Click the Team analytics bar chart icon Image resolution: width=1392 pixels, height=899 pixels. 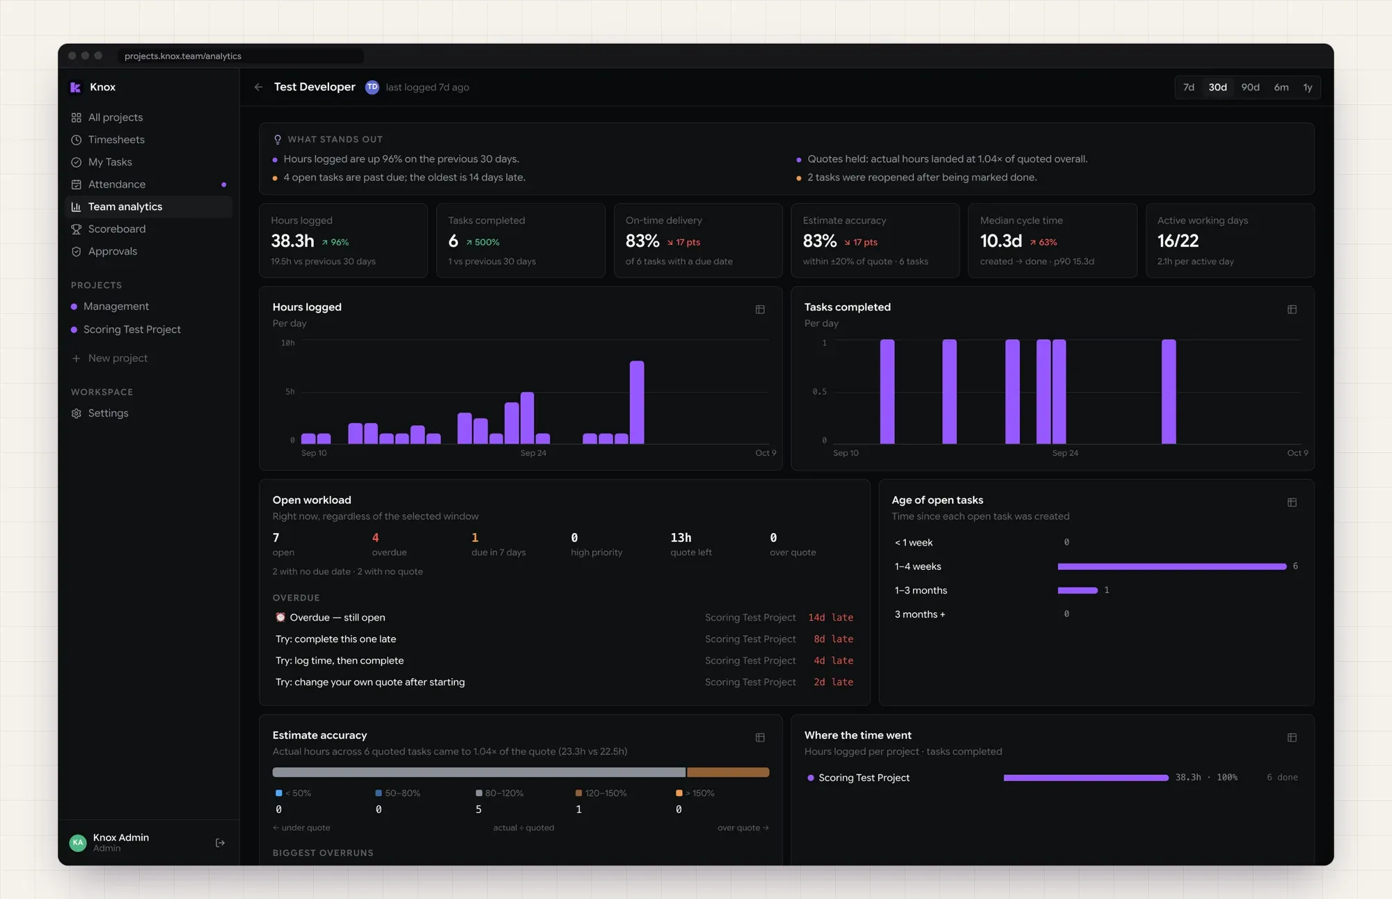point(77,207)
